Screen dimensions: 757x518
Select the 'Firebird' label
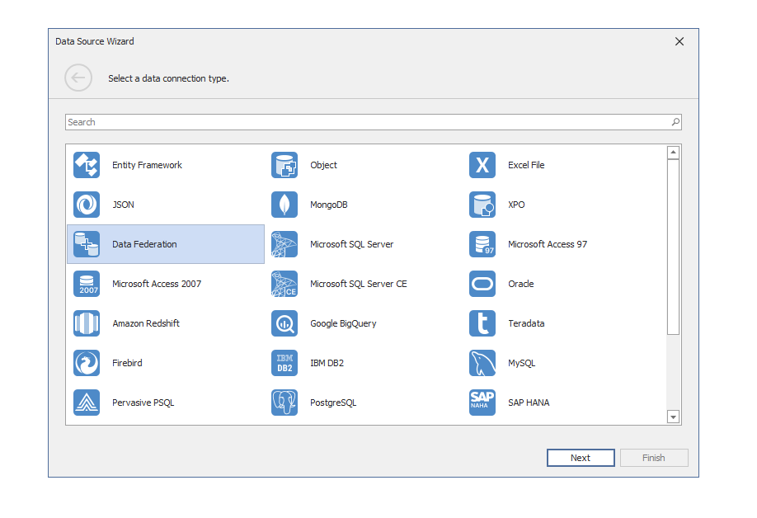coord(127,363)
